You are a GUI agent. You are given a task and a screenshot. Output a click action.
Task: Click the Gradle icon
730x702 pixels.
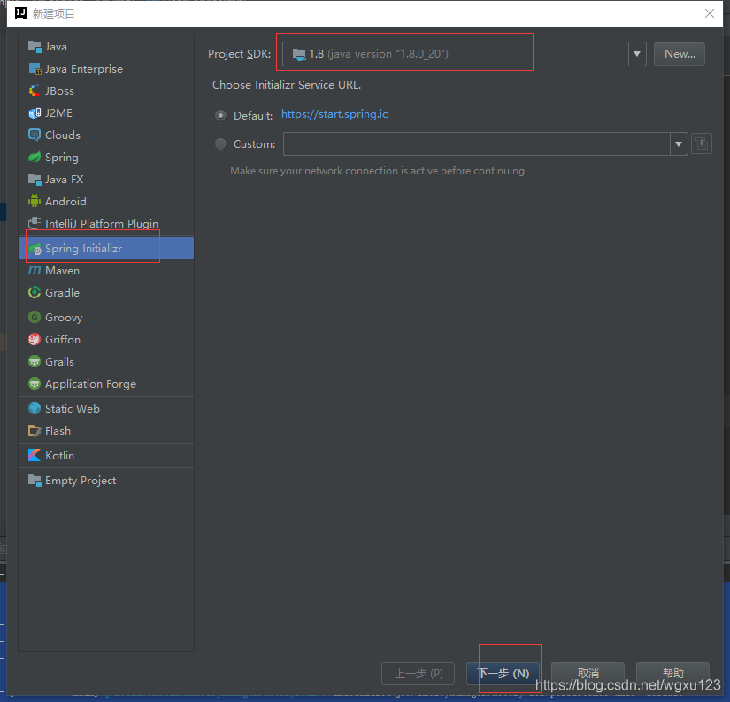click(35, 292)
